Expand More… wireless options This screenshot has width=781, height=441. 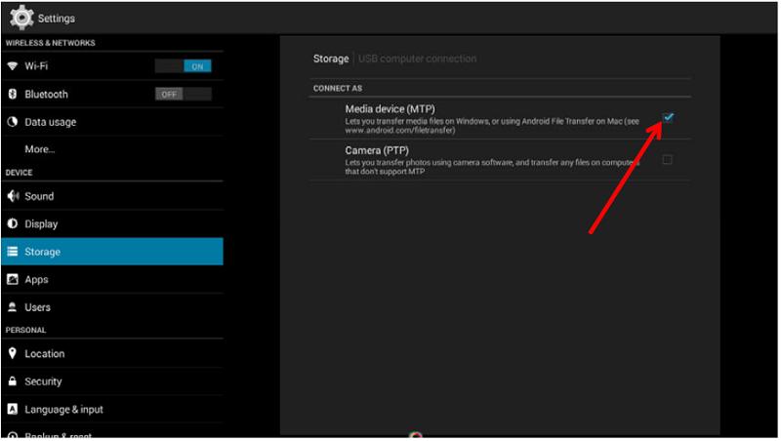pyautogui.click(x=40, y=149)
